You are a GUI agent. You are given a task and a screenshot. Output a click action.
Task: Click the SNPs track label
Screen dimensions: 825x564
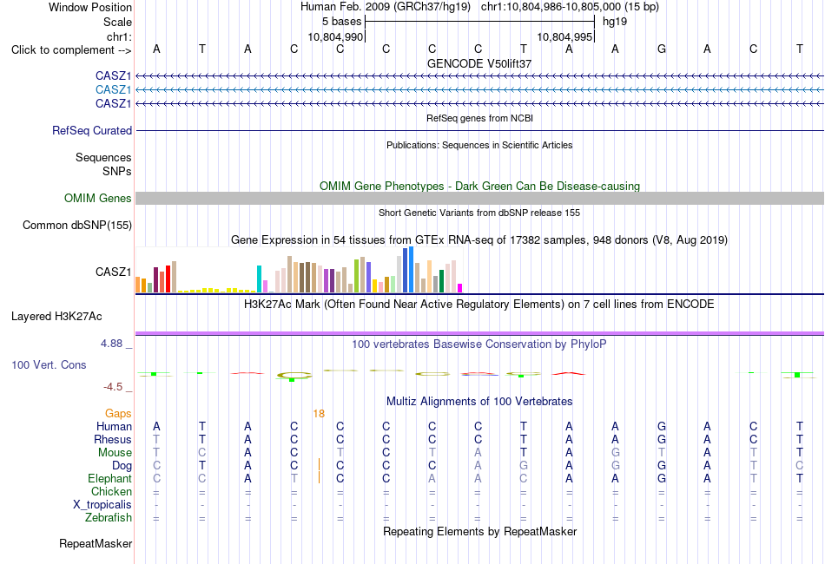(x=117, y=171)
